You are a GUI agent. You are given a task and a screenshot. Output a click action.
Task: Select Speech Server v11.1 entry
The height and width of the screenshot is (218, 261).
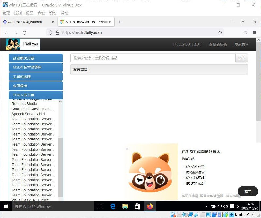(28, 114)
